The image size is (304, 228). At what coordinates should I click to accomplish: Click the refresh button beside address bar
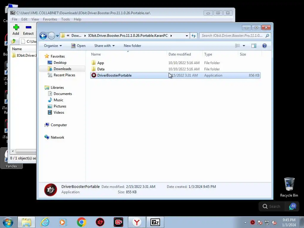(194, 36)
